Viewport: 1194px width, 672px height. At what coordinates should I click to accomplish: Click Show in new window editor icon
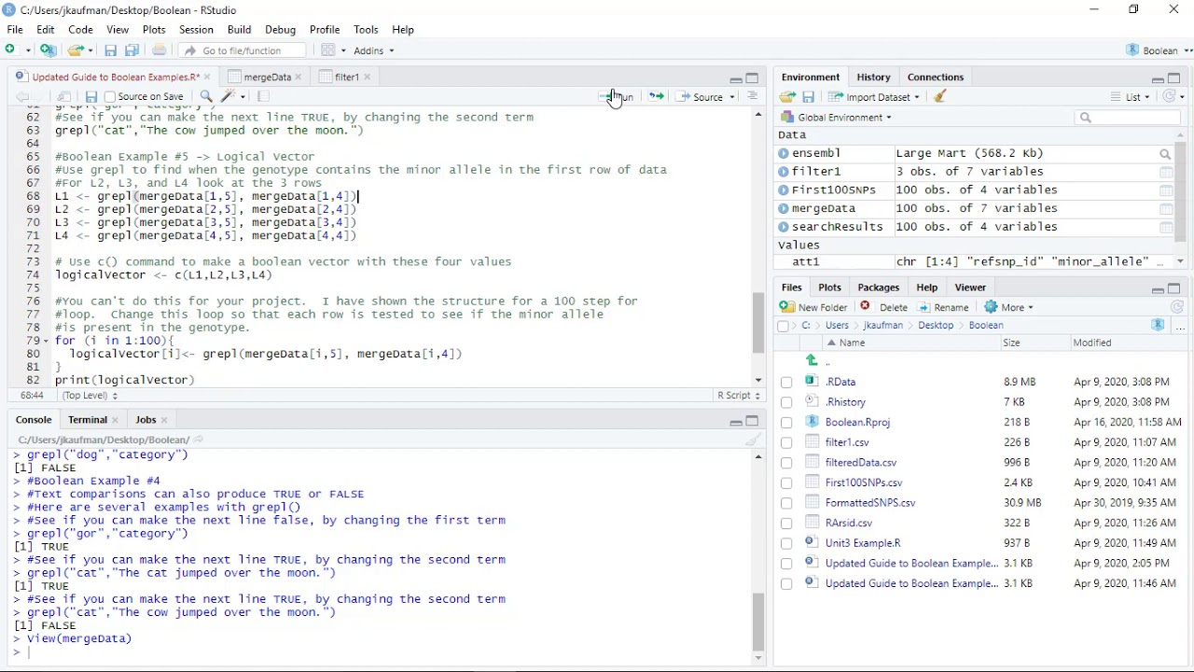[x=64, y=97]
